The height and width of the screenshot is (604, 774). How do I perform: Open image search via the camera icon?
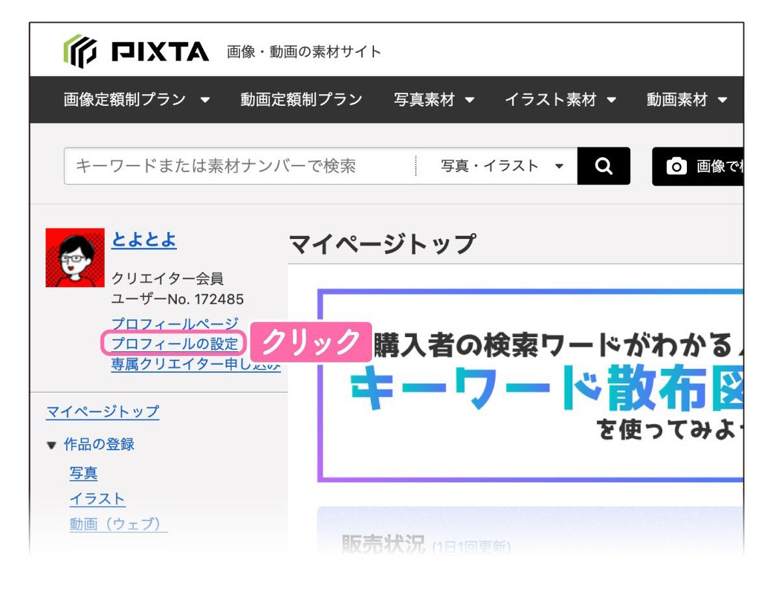(677, 166)
